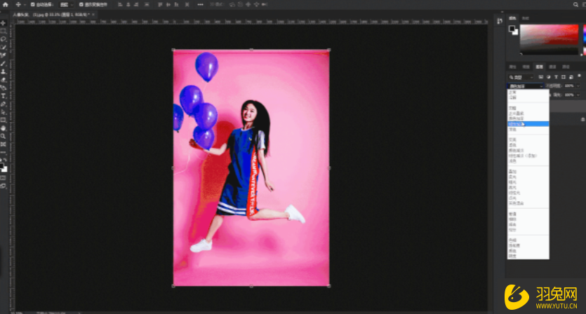Choose 正片叠底 from the blend mode list
The image size is (586, 314).
516,113
